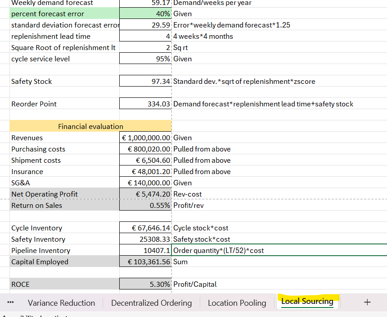The width and height of the screenshot is (387, 317).
Task: Click the '4 weeks*4 months' note cell
Action: point(203,37)
